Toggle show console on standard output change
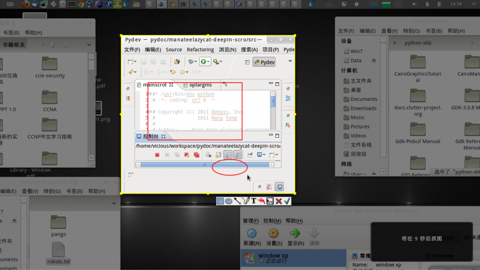The width and height of the screenshot is (480, 270). pos(228,155)
